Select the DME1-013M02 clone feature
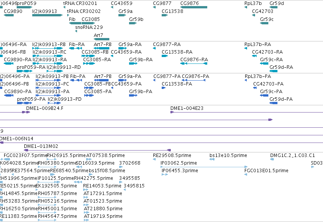The image size is (323, 222). coord(97,151)
